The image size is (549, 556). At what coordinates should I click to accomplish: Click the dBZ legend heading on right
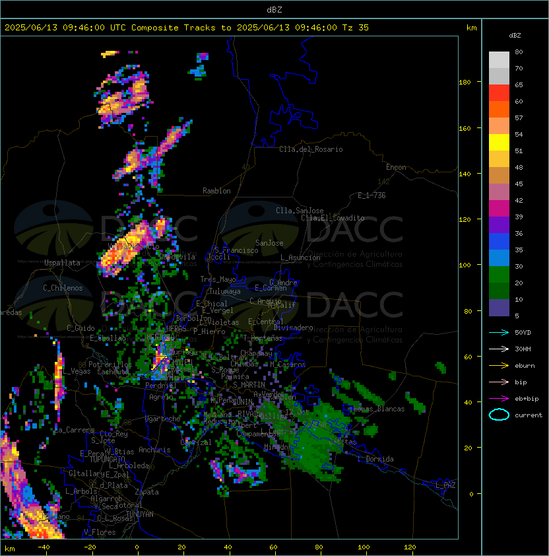(x=515, y=36)
